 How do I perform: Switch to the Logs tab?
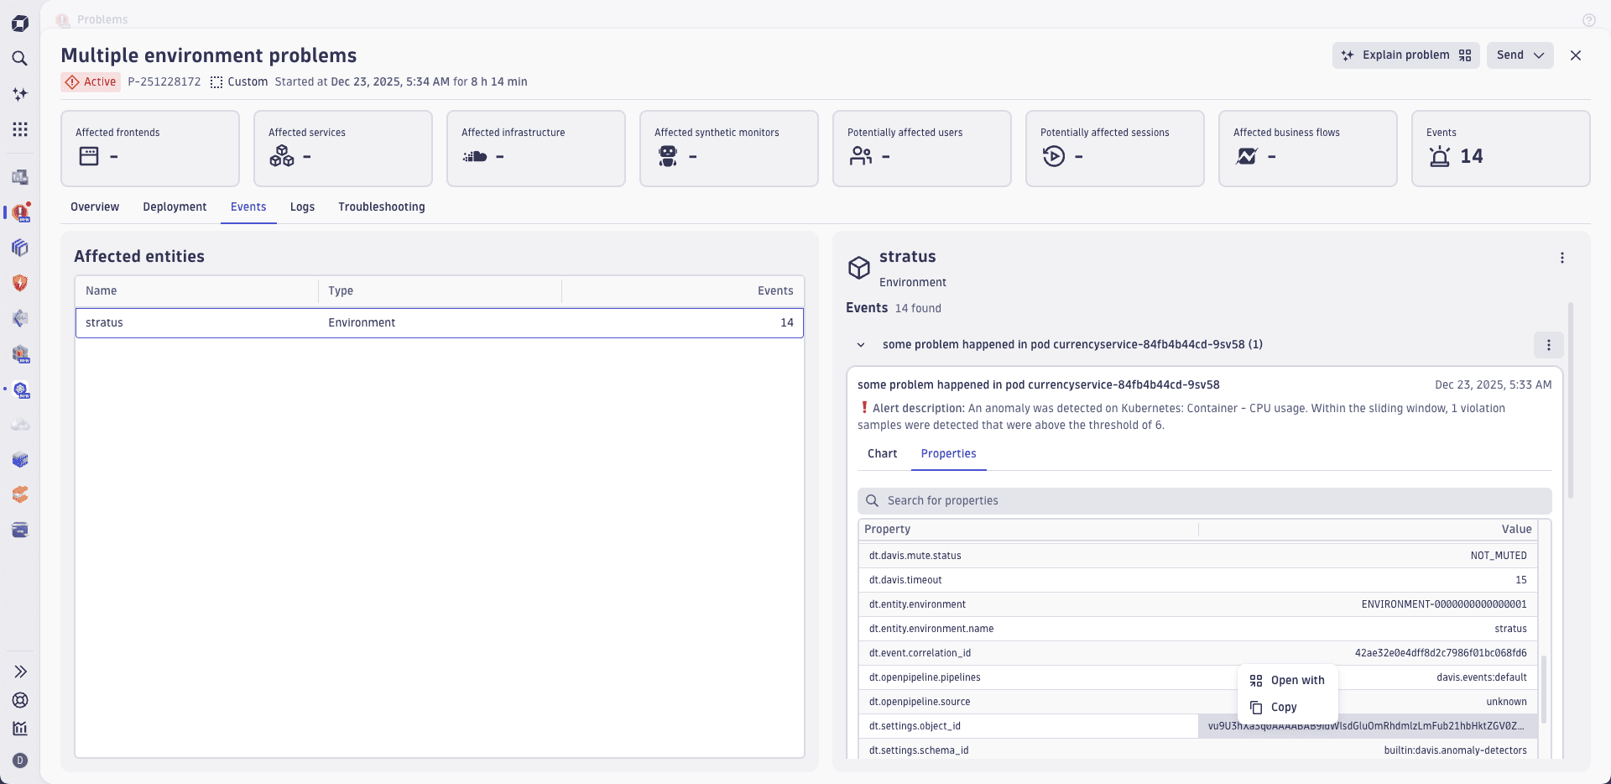click(x=302, y=207)
